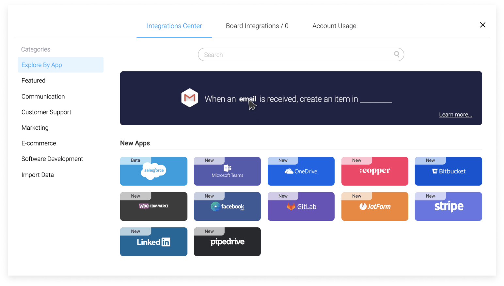Open the Salesforce integration card
Image resolution: width=504 pixels, height=286 pixels.
pyautogui.click(x=154, y=171)
